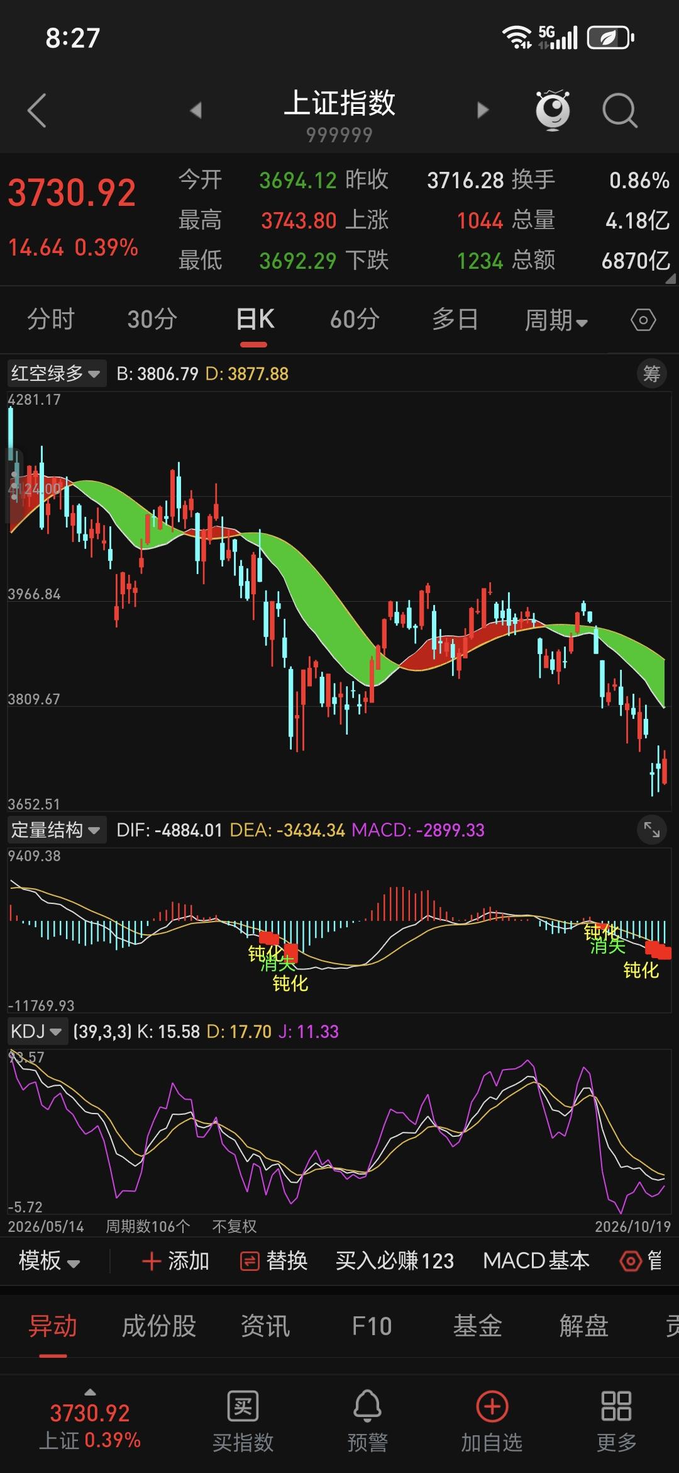
Task: Tap the DIF value -4884.01
Action: (188, 830)
